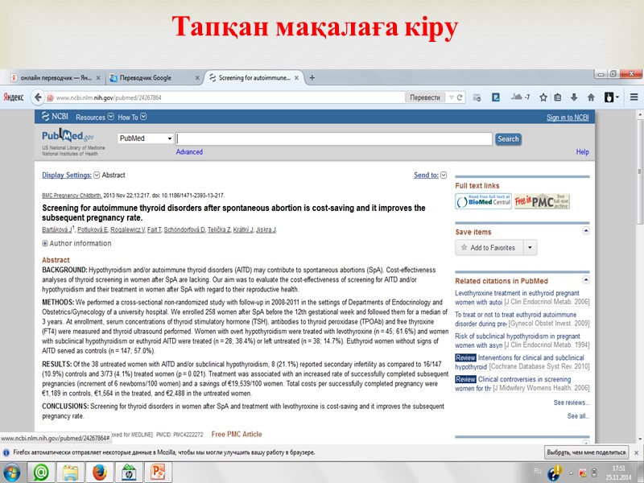644x483 pixels.
Task: Click the weather widget toolbar icon
Action: [520, 97]
